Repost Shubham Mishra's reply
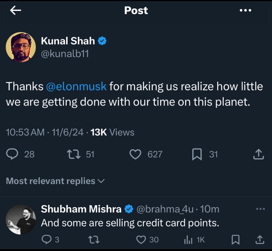Viewport: 272px width, 251px height. point(91,239)
